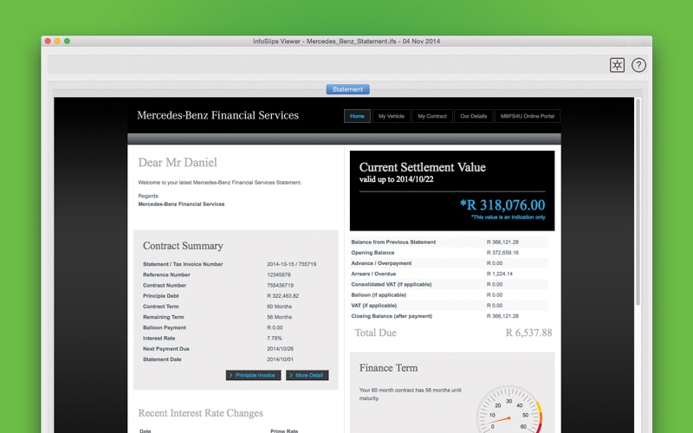The height and width of the screenshot is (433, 693).
Task: Click the Contract Term value 60 Months
Action: [279, 307]
